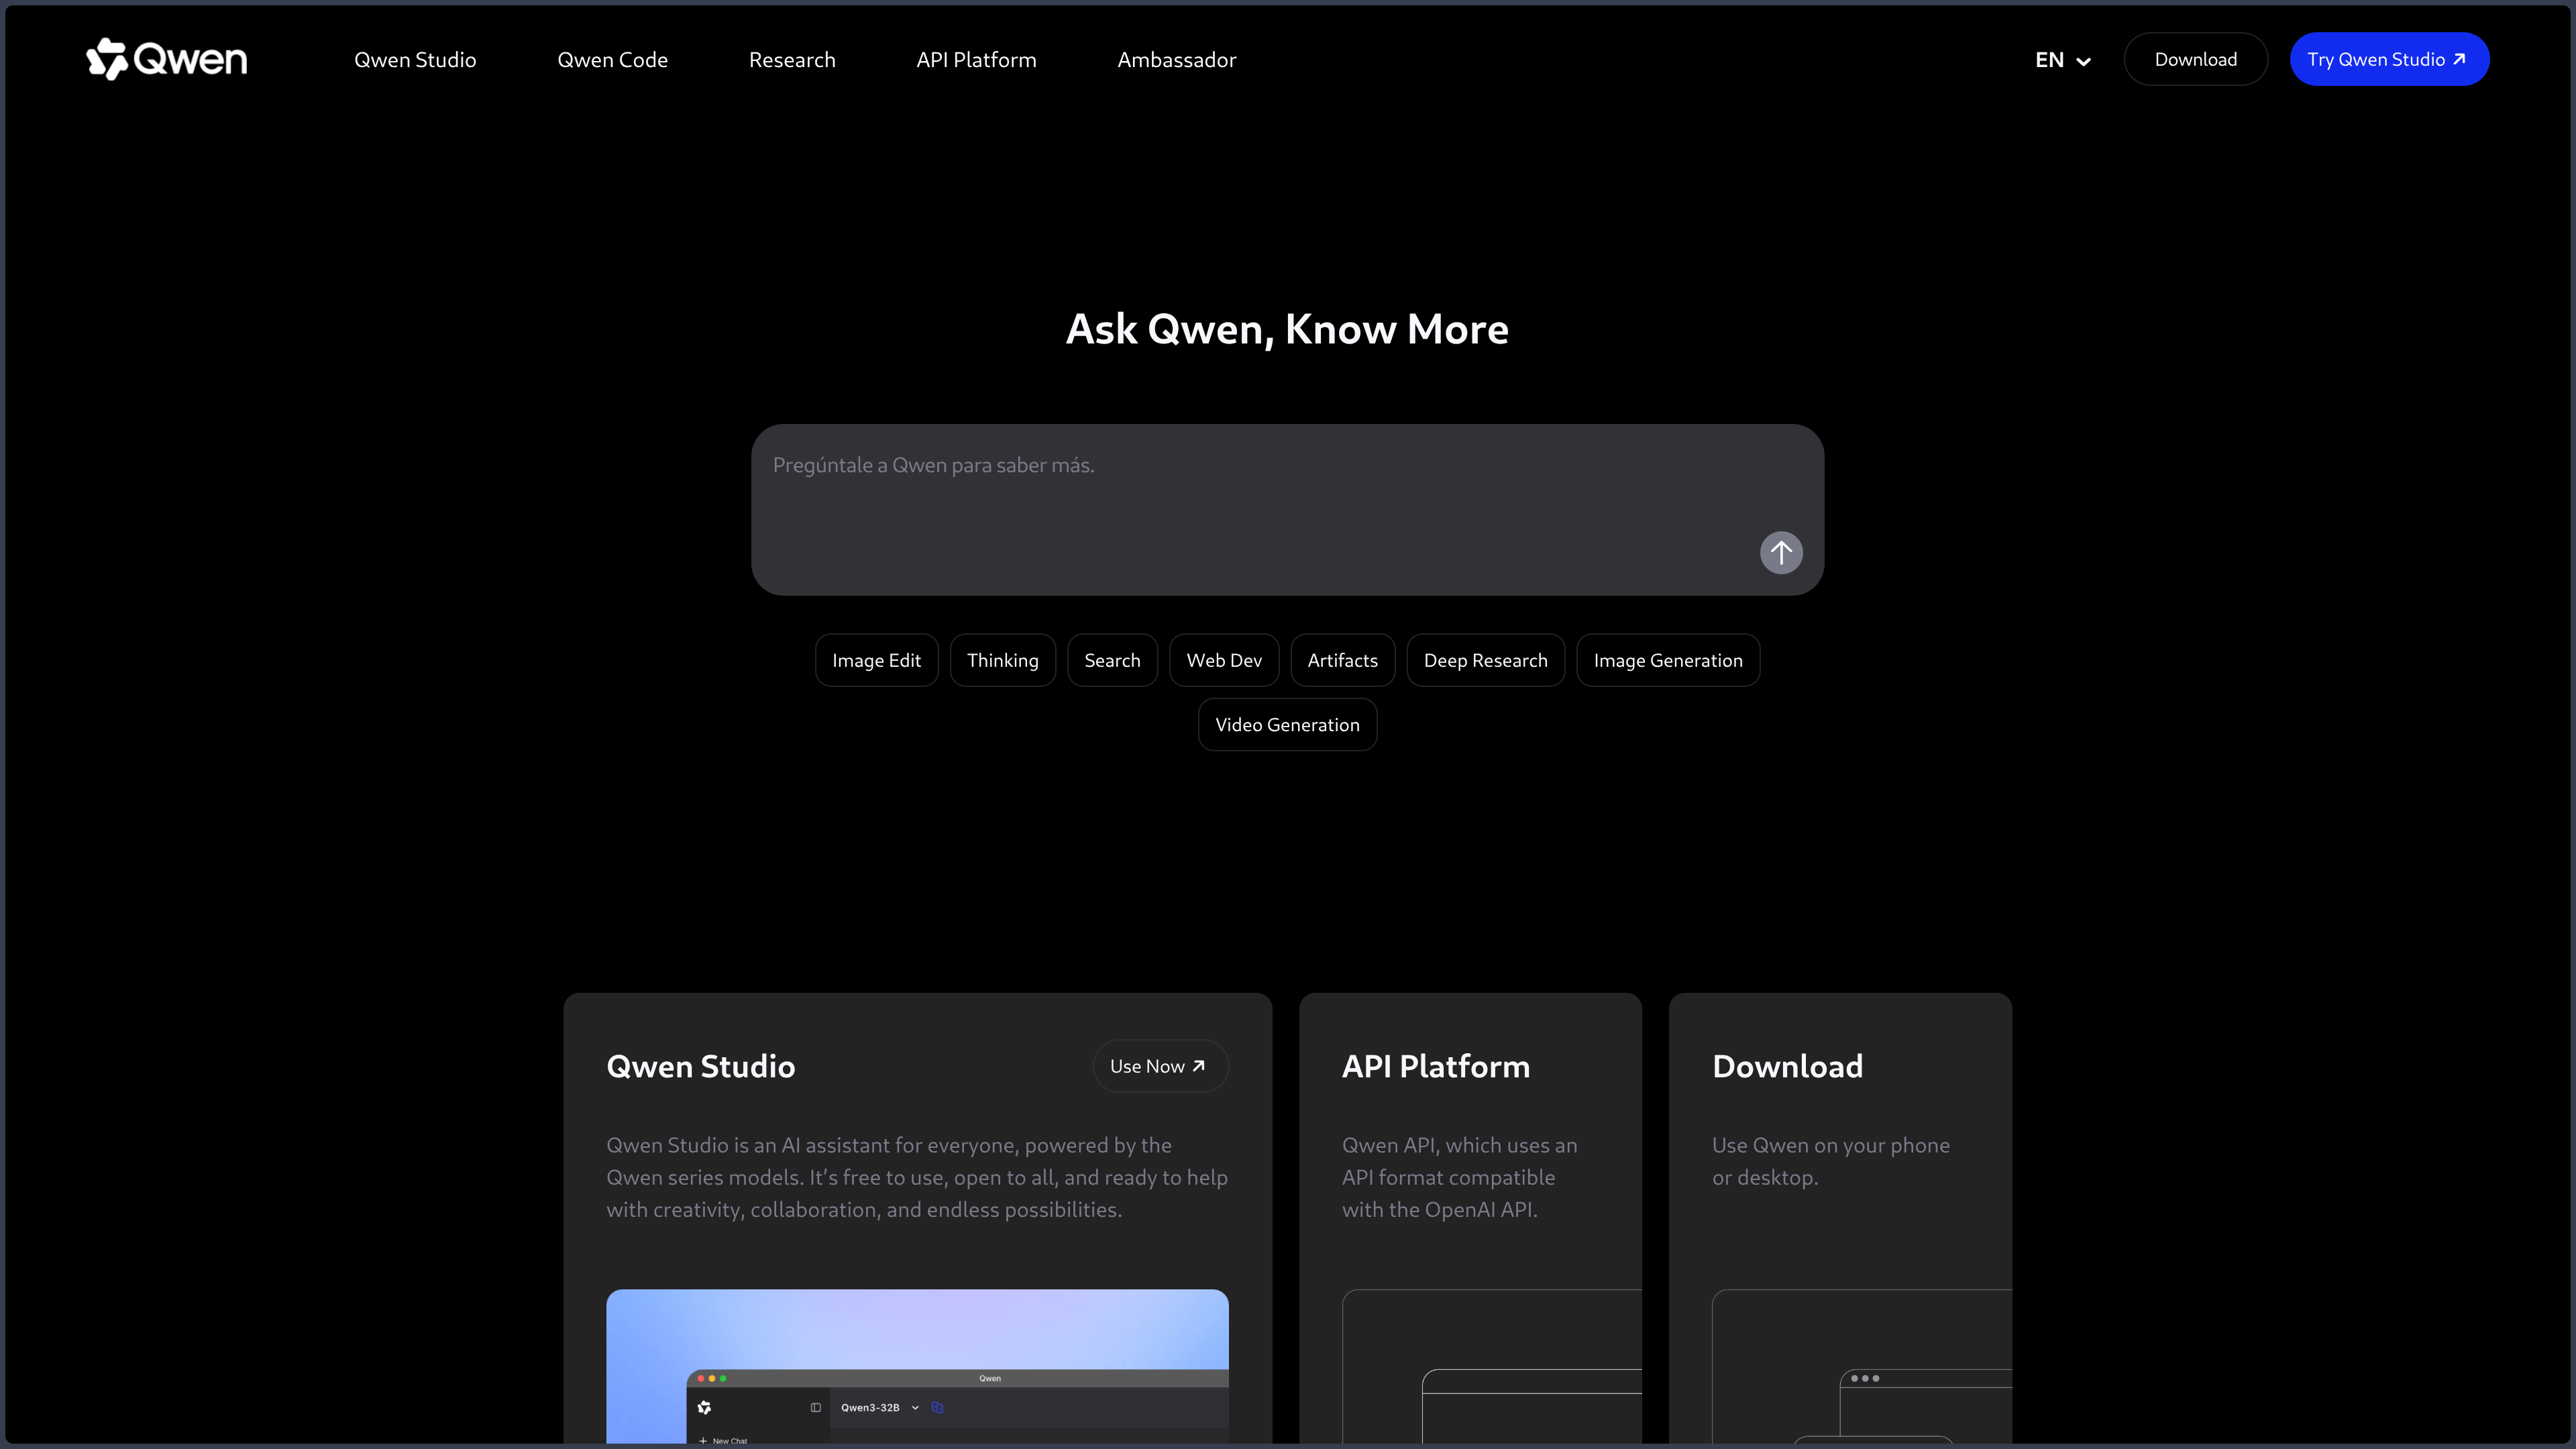The height and width of the screenshot is (1449, 2576).
Task: Click the Download card illustration
Action: coord(1861,1366)
